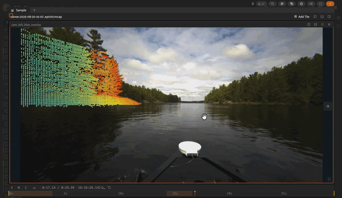Open the gear settings icon
Screen dimensions: 342x198
point(301,4)
